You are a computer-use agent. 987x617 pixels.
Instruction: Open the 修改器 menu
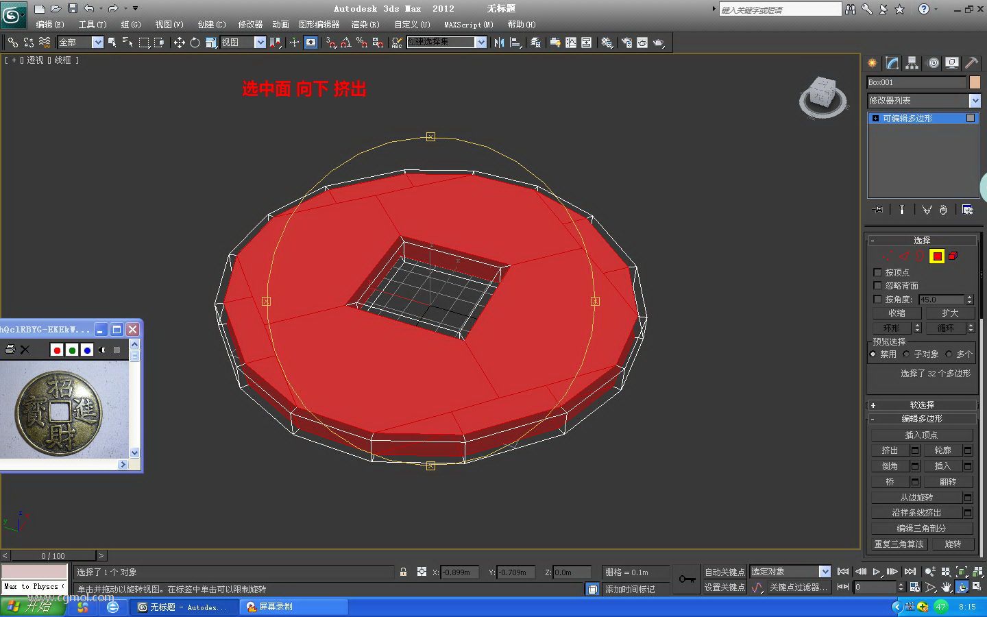pos(250,25)
